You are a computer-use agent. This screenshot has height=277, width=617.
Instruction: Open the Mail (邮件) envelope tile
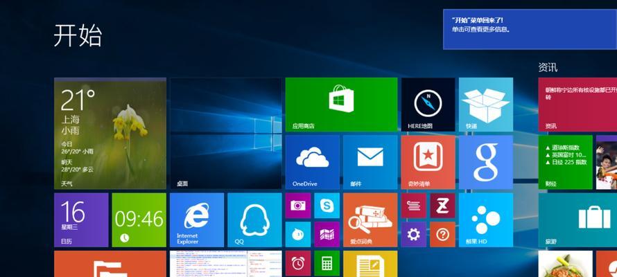tap(370, 162)
